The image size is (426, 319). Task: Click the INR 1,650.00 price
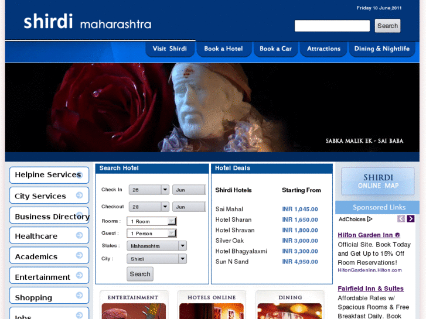[300, 219]
